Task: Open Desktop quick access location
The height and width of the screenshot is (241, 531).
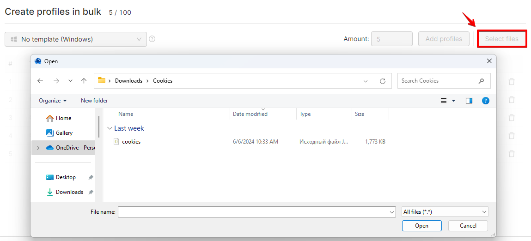Action: click(63, 177)
